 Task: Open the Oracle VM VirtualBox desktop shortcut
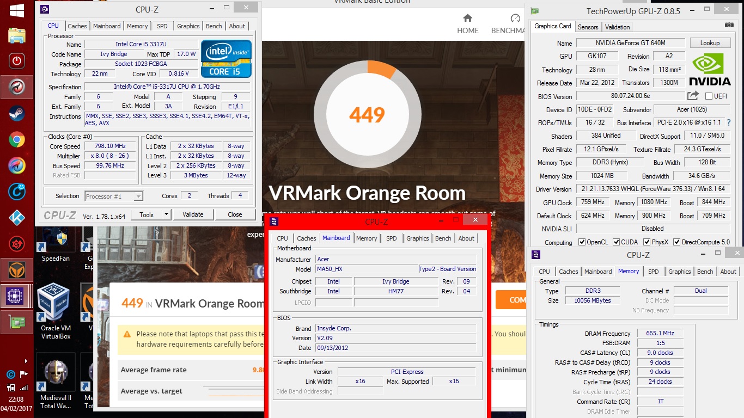(55, 311)
